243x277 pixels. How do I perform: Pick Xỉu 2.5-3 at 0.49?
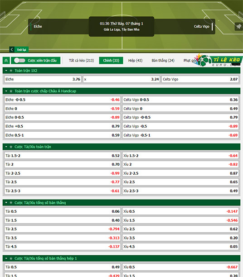(x=180, y=191)
